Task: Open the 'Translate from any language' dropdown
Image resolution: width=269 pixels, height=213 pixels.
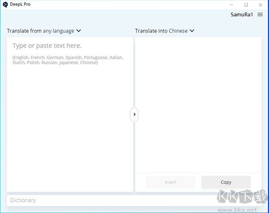Action: point(44,31)
